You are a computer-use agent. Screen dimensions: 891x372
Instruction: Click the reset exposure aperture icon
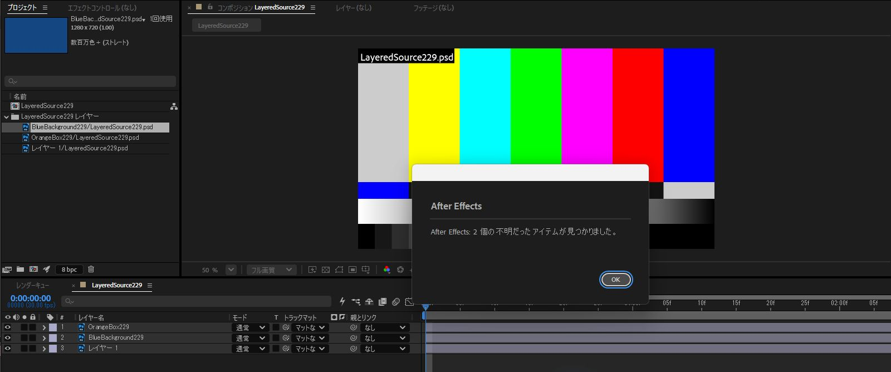400,270
